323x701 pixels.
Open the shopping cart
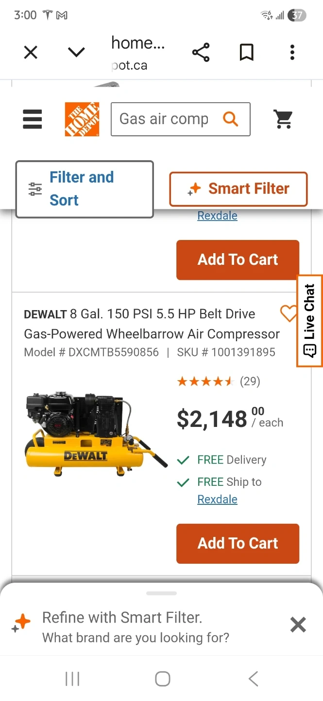click(x=283, y=119)
